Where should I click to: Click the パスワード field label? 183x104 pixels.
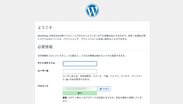[x=43, y=86]
